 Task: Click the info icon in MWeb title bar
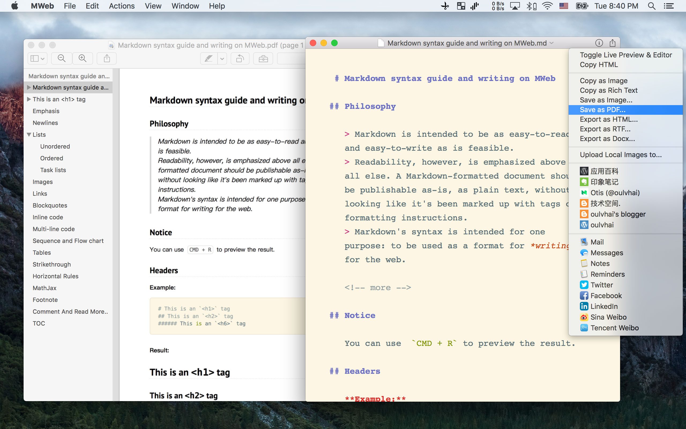[599, 43]
